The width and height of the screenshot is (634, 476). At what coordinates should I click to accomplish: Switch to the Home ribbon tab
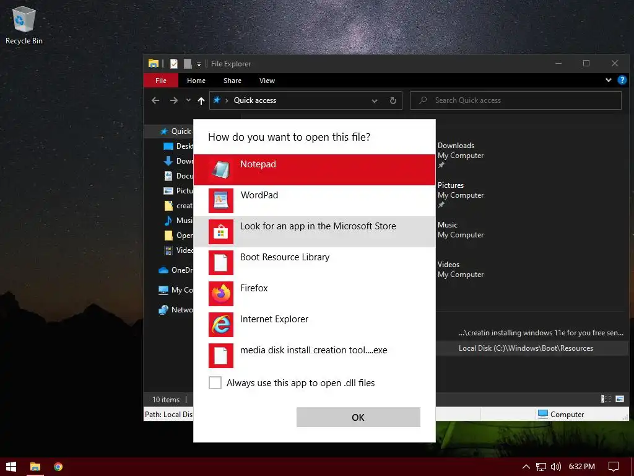(x=196, y=81)
